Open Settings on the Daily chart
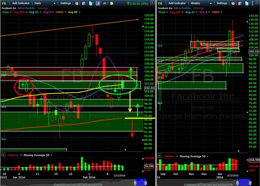 pyautogui.click(x=66, y=3)
